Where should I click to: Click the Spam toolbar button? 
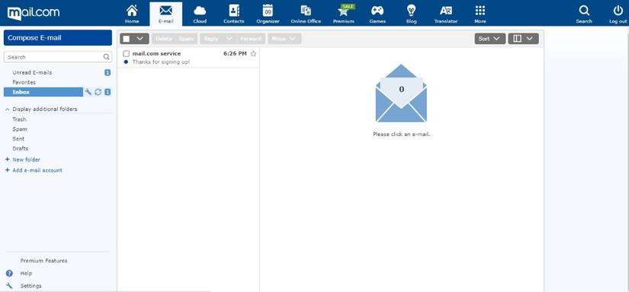tap(186, 39)
